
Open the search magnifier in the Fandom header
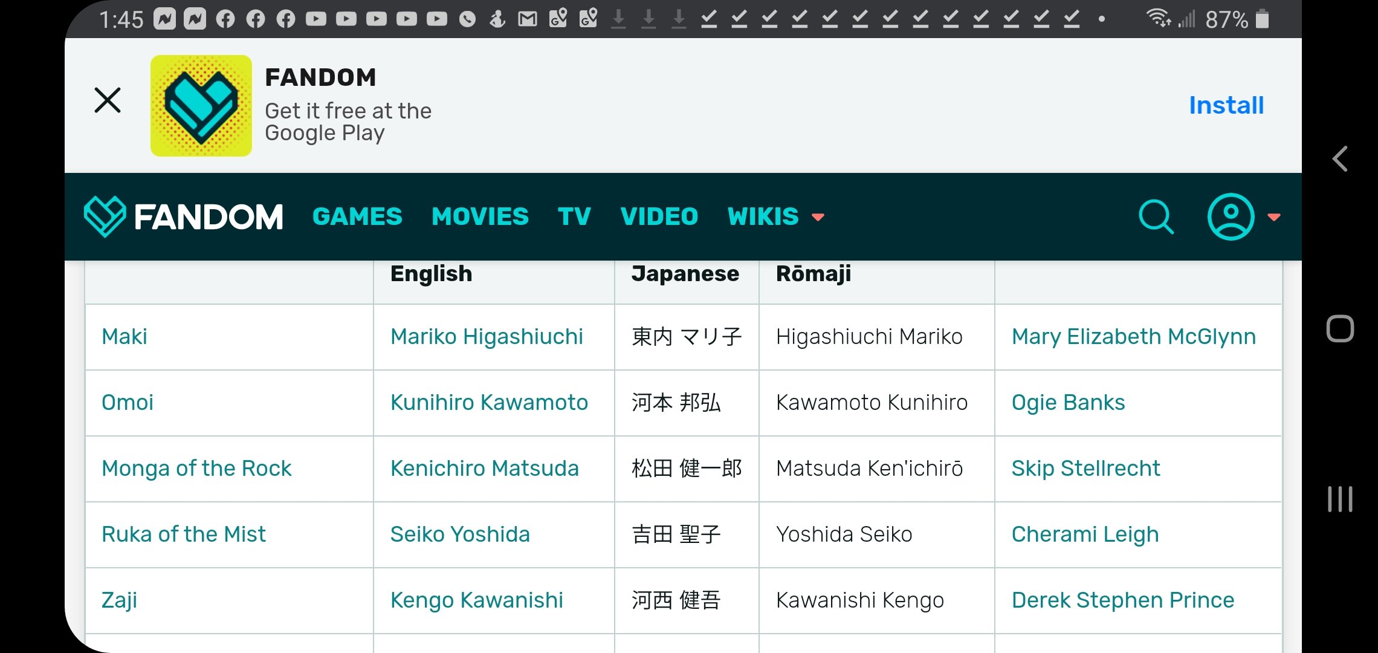click(x=1156, y=216)
